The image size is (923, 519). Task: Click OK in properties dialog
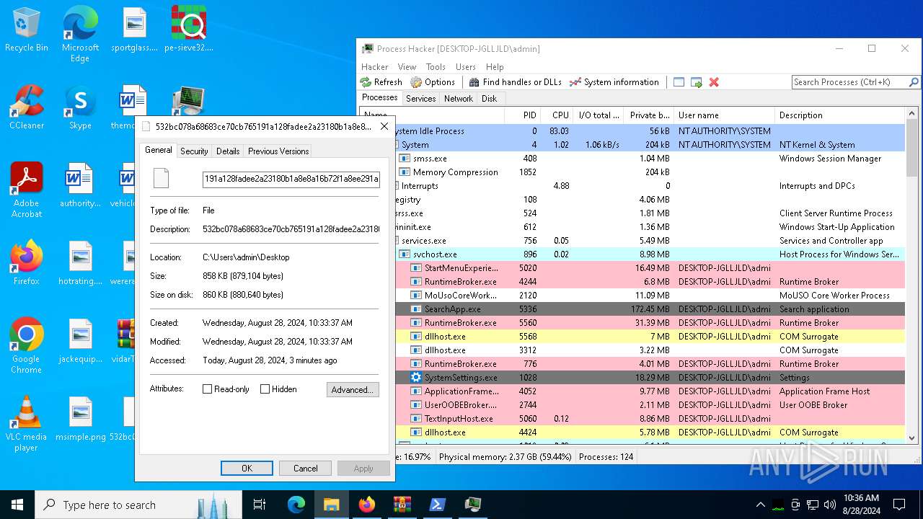pos(247,469)
